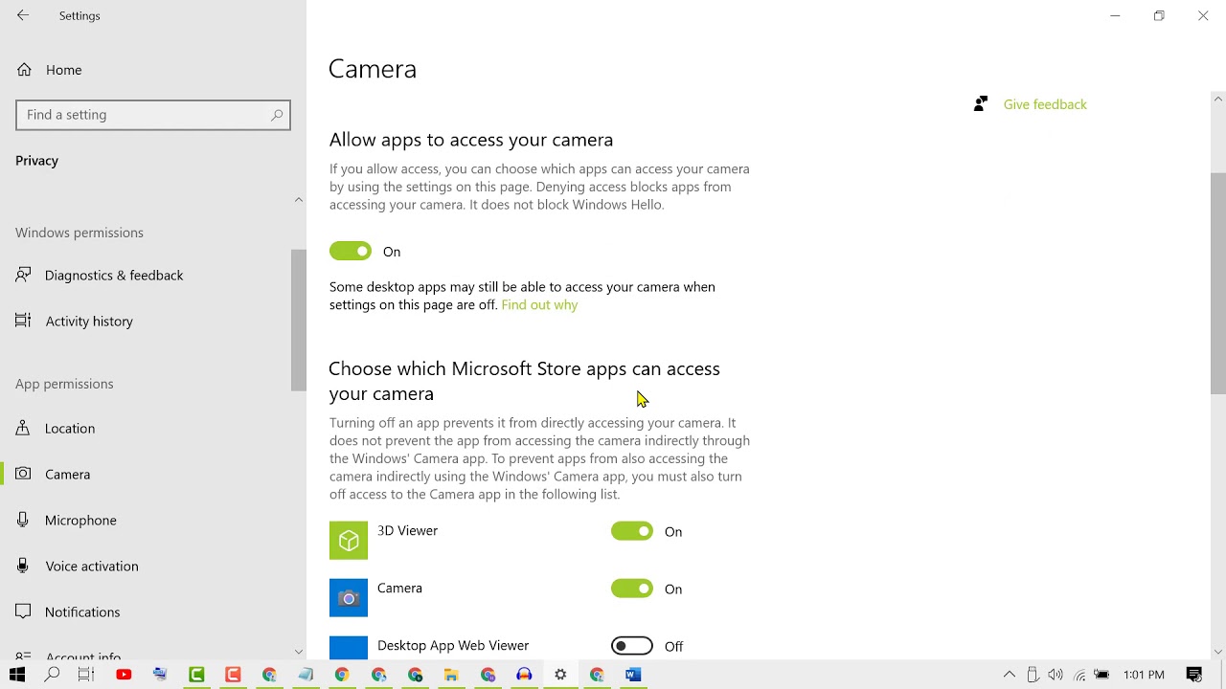Screen dimensions: 1226x689
Task: Open File Explorer from the taskbar
Action: (x=451, y=675)
